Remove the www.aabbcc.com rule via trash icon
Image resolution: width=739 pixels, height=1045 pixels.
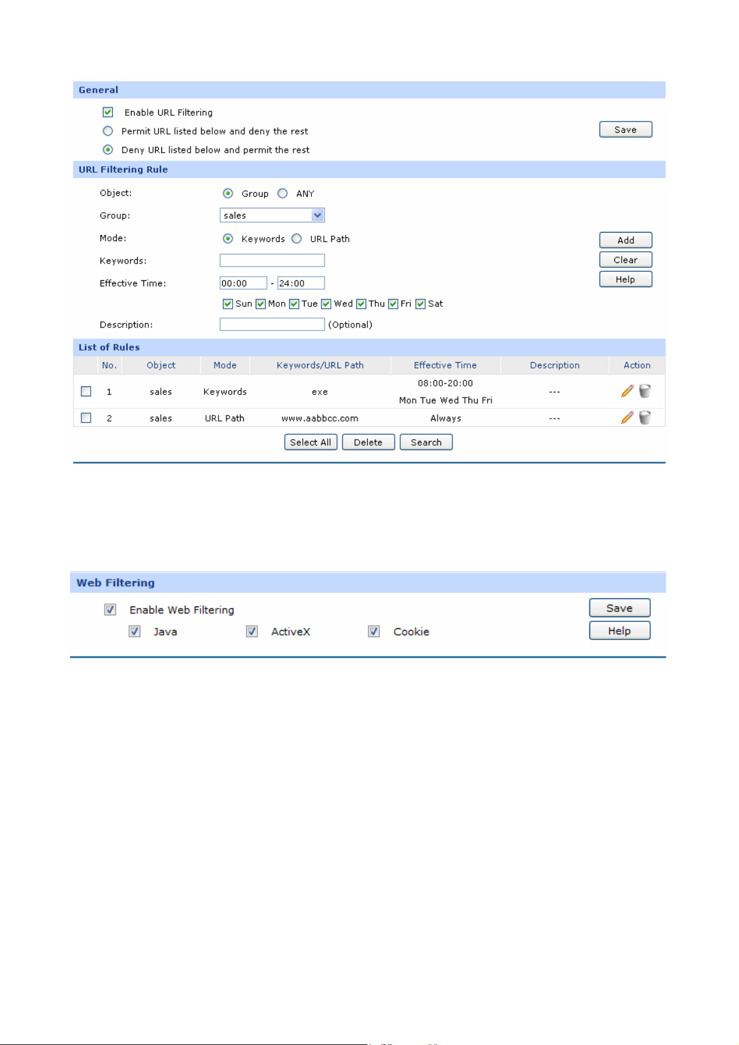pos(645,417)
